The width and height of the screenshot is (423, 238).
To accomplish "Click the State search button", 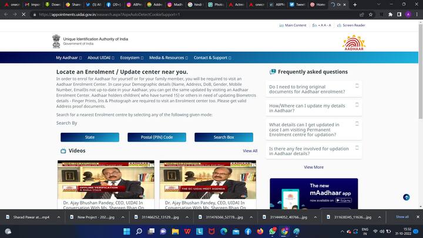I will (90, 137).
